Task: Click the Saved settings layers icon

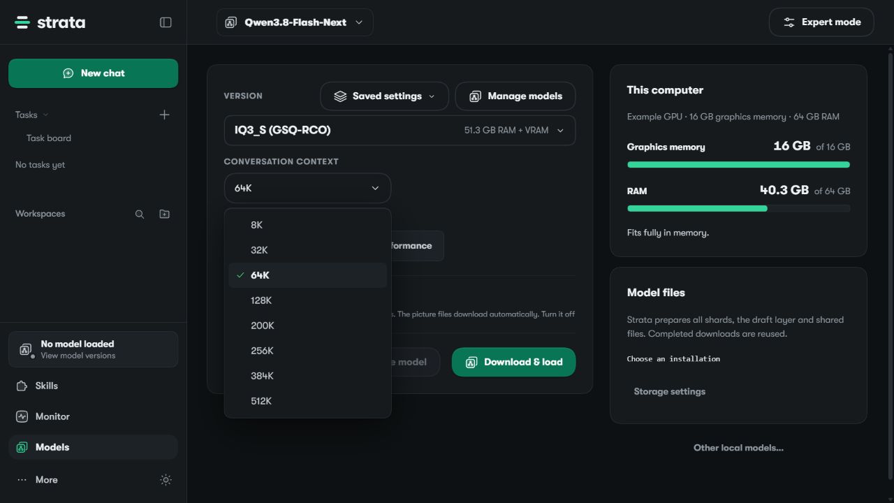Action: 340,96
